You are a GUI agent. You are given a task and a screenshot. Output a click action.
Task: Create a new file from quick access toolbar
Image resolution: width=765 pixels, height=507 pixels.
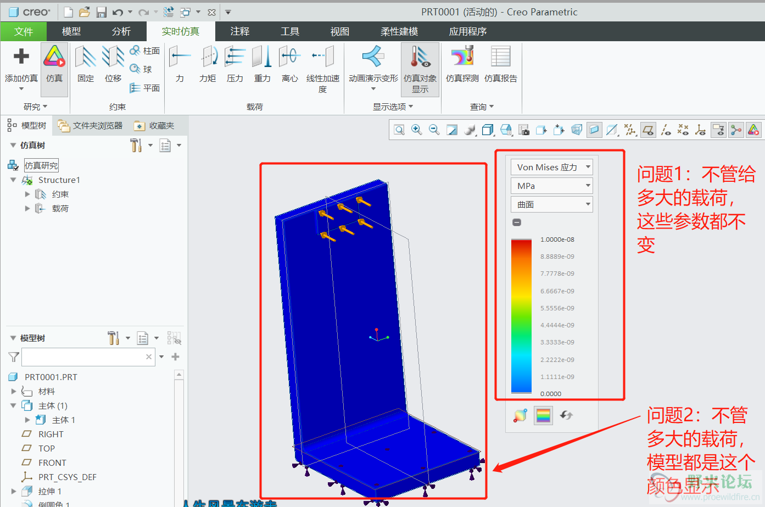(68, 12)
